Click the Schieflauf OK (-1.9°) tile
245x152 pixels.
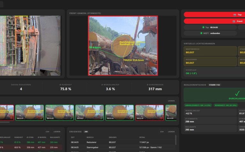tap(214, 72)
